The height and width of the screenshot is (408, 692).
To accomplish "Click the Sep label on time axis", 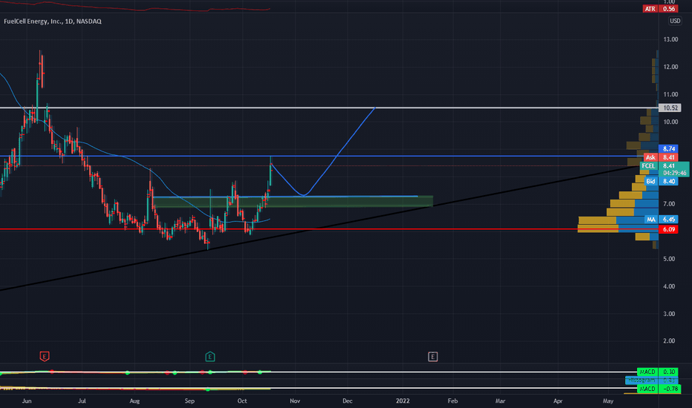I will click(189, 401).
